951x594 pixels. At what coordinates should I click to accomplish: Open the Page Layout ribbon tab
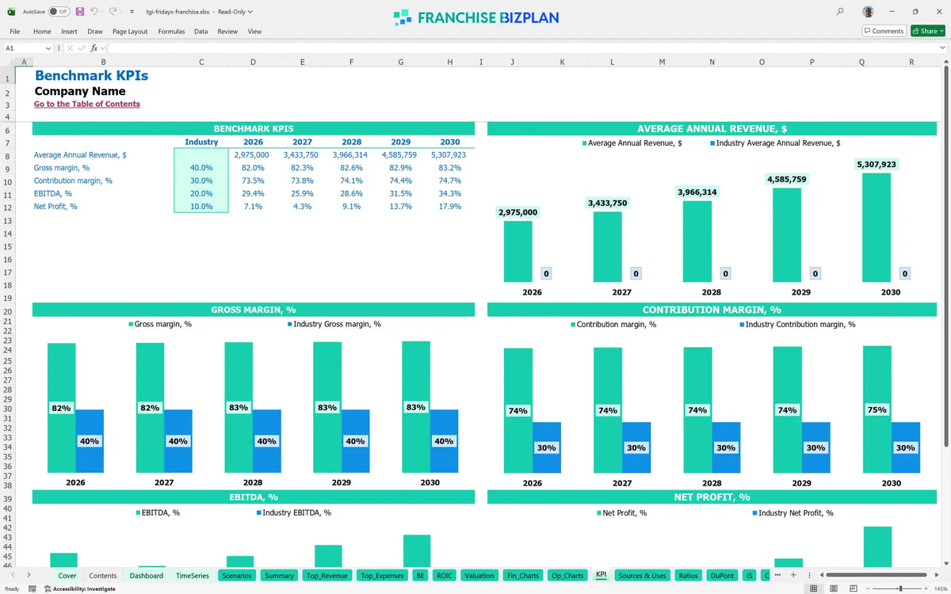[130, 32]
